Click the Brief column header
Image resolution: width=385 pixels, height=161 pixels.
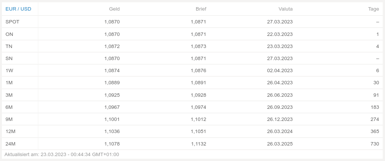point(201,9)
